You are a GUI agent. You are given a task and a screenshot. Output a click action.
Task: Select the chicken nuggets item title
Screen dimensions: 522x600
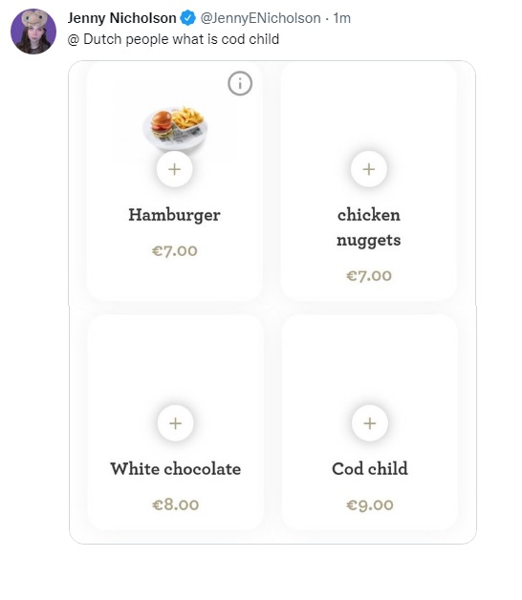(369, 227)
